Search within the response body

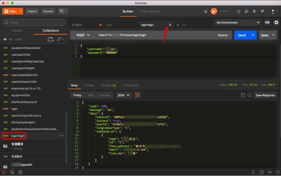(x=249, y=95)
